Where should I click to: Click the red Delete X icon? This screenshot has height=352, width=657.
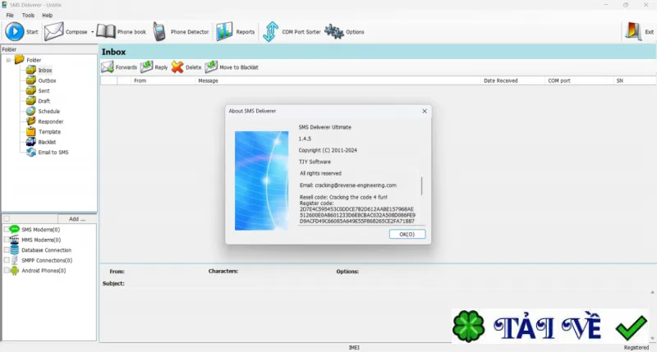(x=177, y=67)
